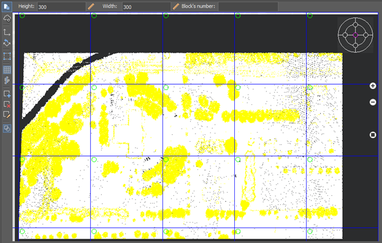Toggle the overlapping shapes tool
This screenshot has width=382, height=243.
7,128
